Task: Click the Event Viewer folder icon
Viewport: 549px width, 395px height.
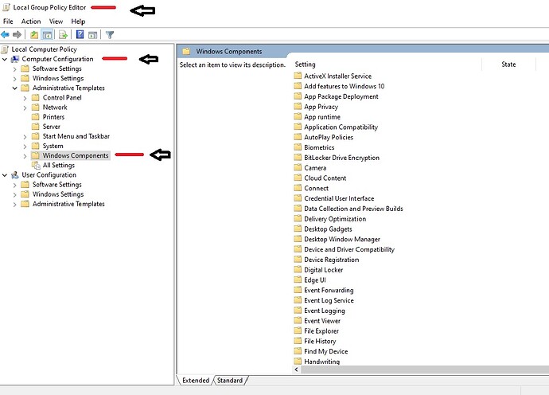Action: point(298,320)
